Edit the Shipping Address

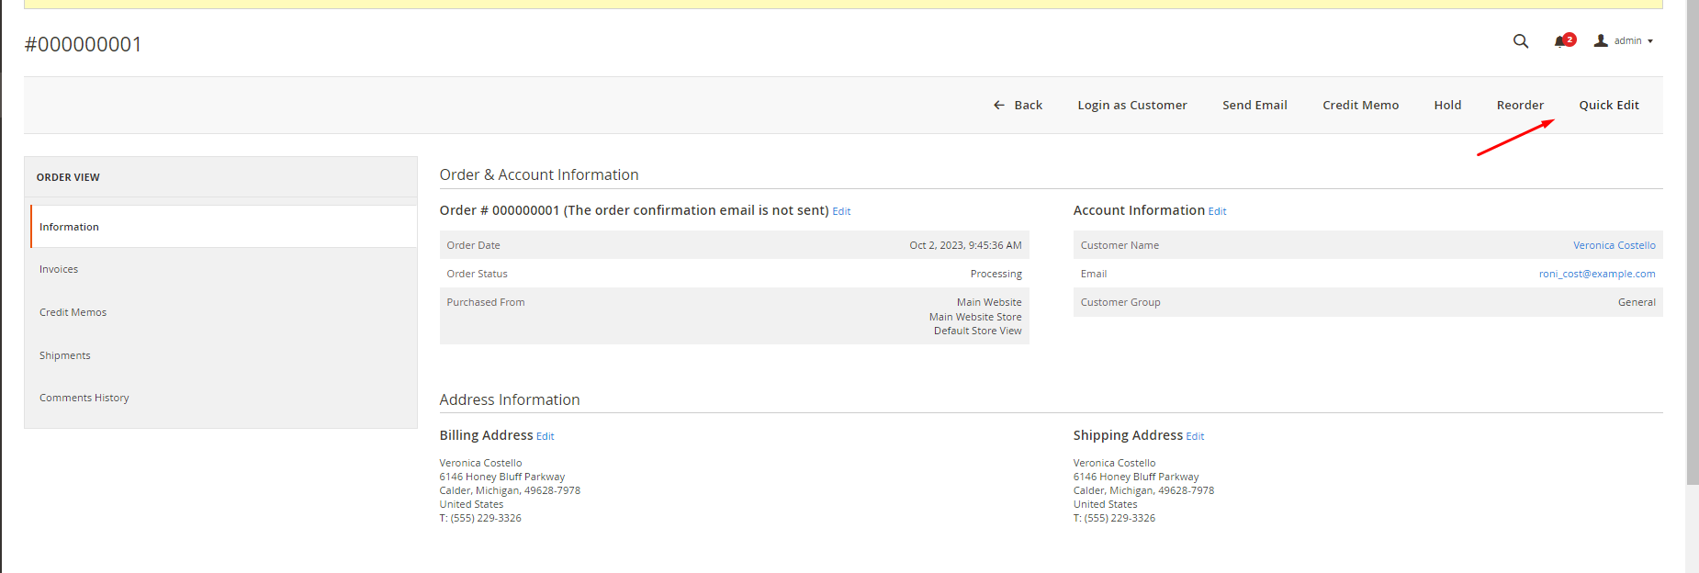[1195, 436]
